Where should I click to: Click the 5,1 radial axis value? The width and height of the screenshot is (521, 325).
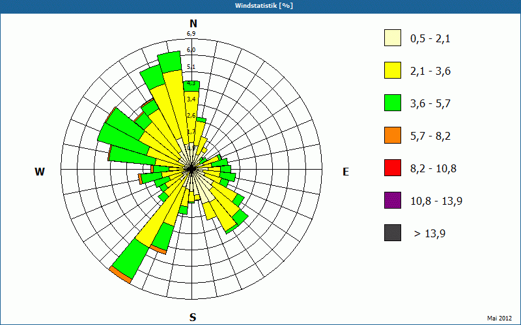191,67
